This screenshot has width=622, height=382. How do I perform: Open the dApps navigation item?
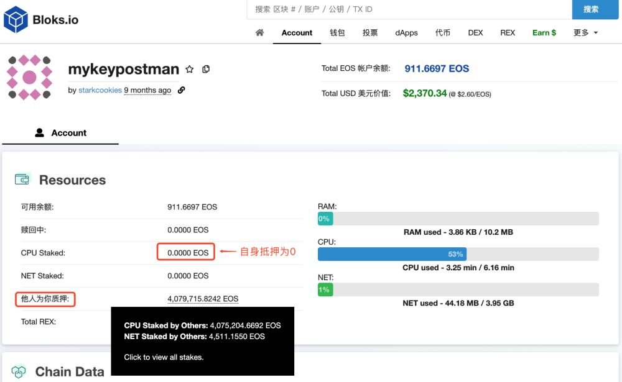(406, 33)
